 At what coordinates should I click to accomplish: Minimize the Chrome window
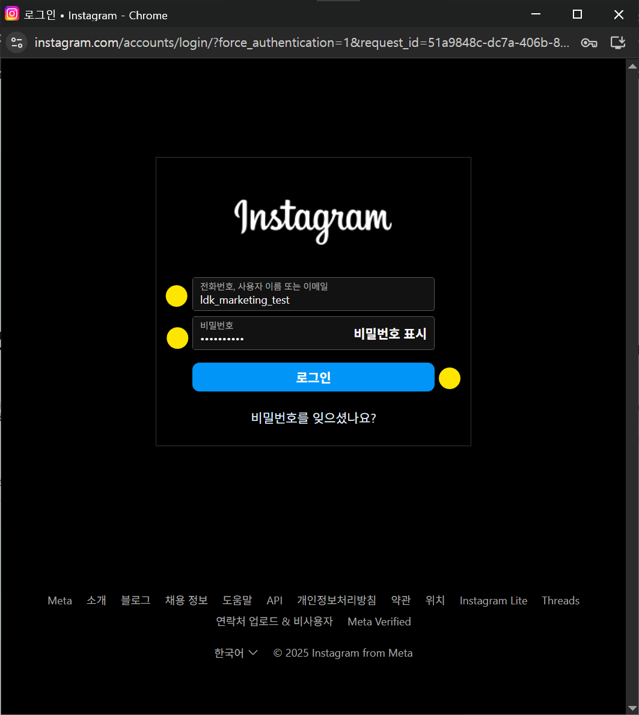tap(536, 14)
